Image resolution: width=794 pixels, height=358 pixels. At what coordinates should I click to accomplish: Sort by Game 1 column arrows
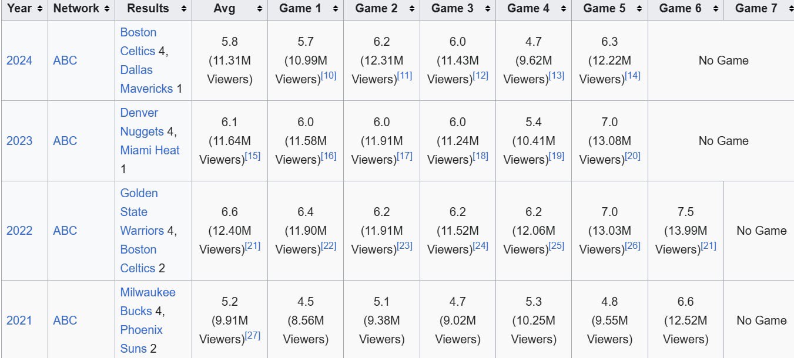tap(336, 9)
